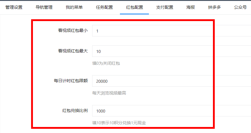Open the 海报 tab
Image resolution: width=251 pixels, height=133 pixels.
(191, 7)
